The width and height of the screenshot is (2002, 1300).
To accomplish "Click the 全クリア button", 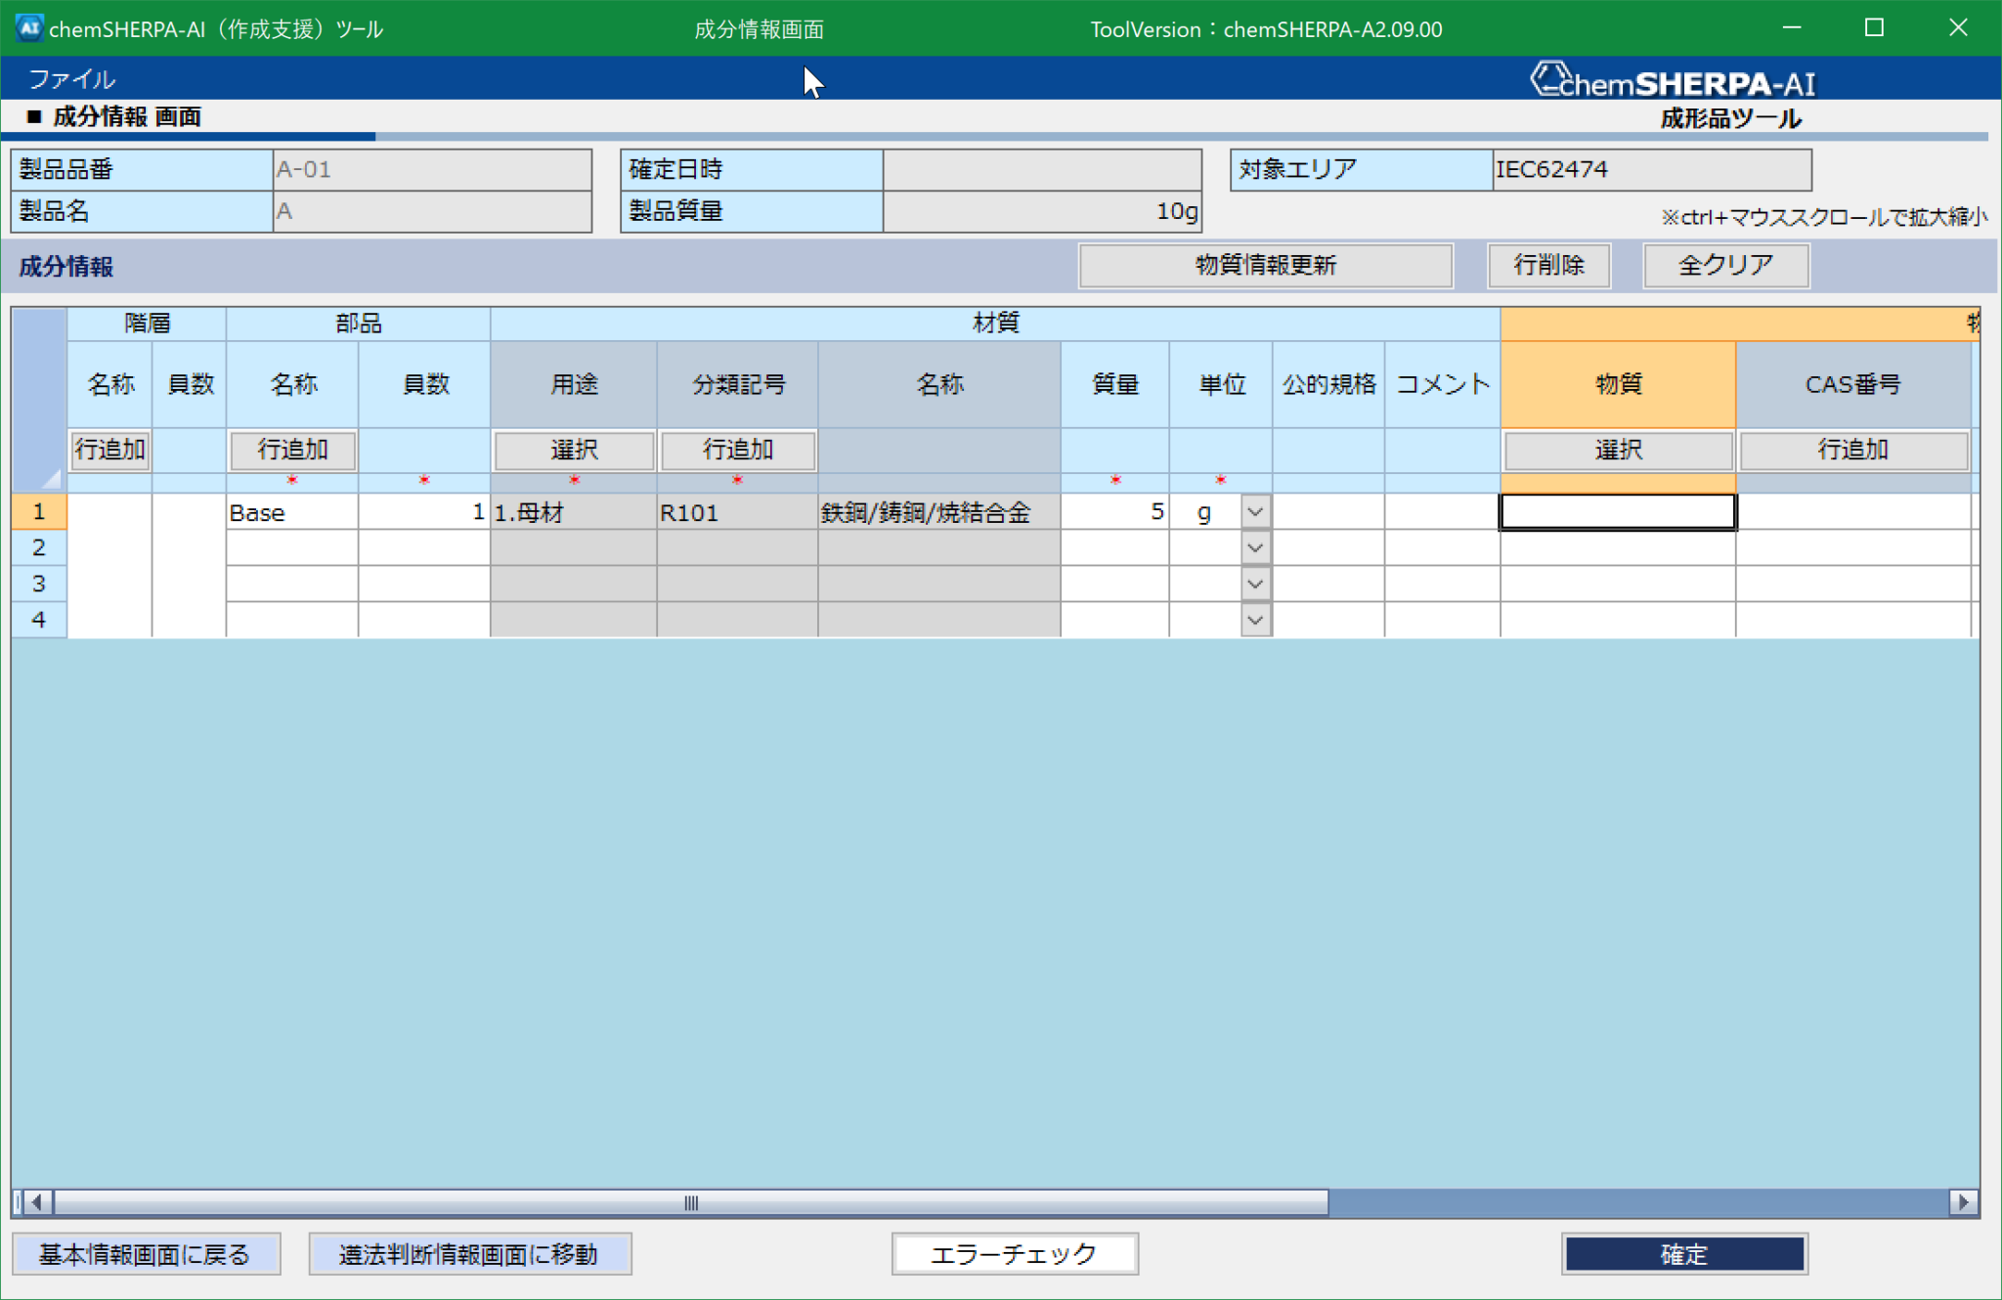I will pyautogui.click(x=1725, y=265).
